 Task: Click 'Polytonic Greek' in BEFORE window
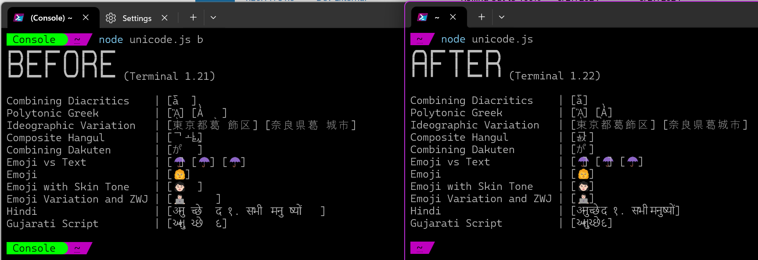coord(53,113)
